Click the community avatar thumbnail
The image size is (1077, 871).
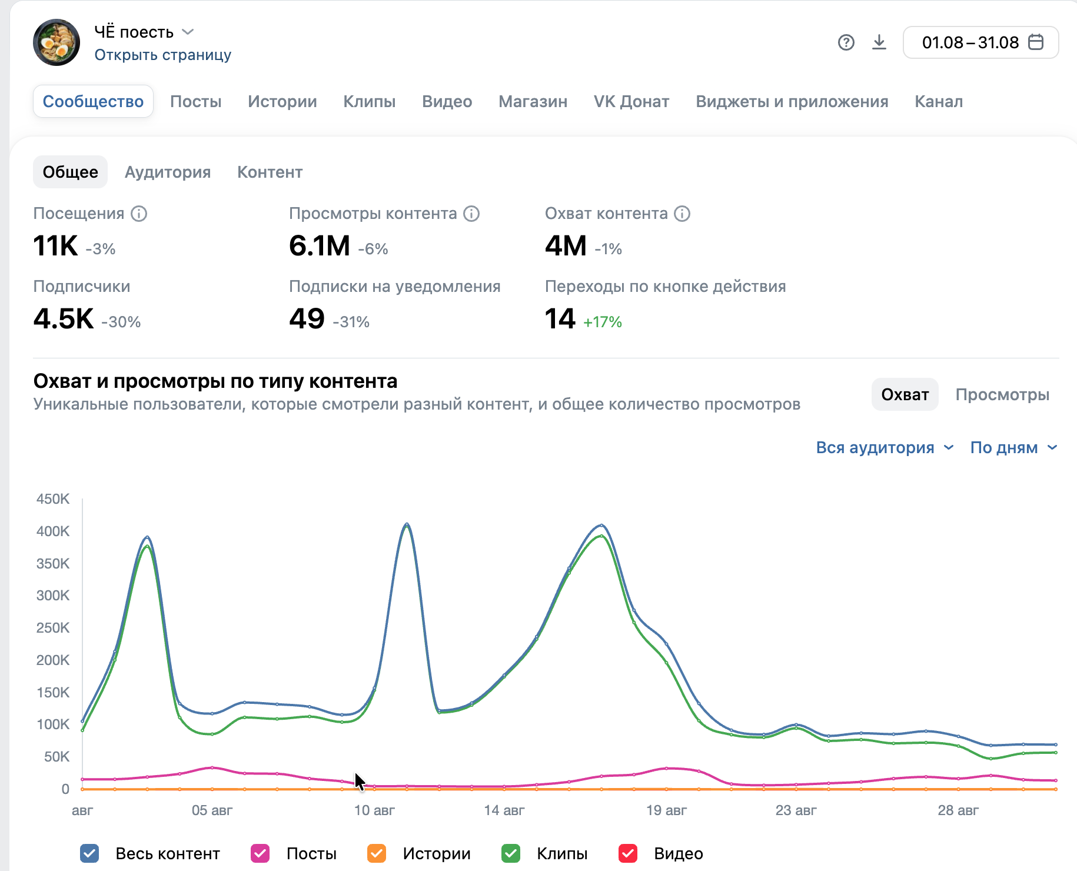point(56,42)
